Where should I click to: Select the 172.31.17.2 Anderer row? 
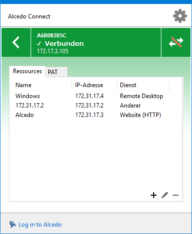point(96,106)
